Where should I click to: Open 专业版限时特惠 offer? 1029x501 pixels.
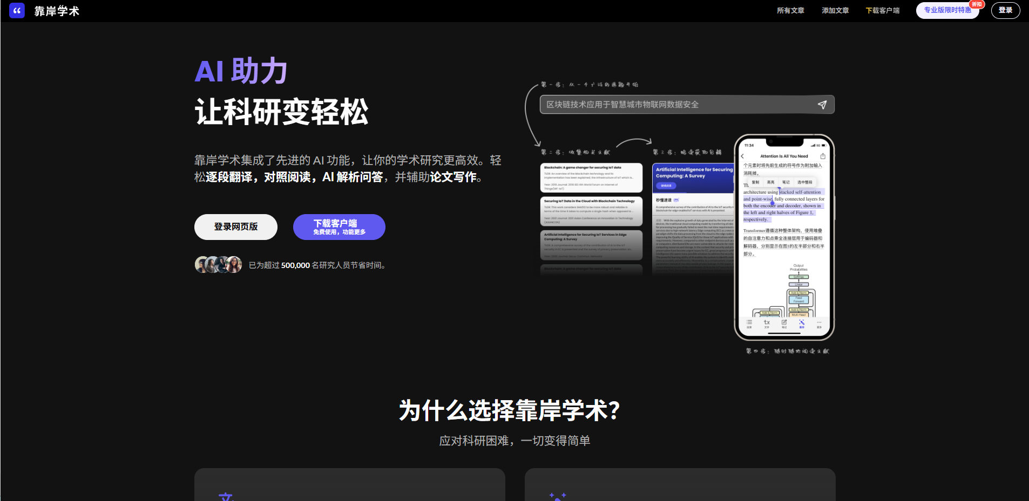(946, 10)
